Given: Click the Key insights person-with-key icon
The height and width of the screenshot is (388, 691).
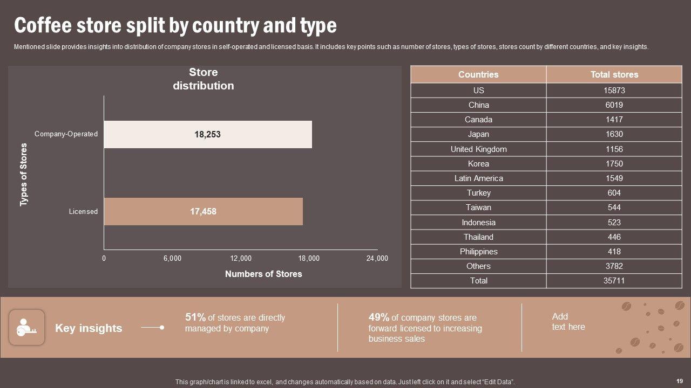Looking at the screenshot, I should 26,328.
